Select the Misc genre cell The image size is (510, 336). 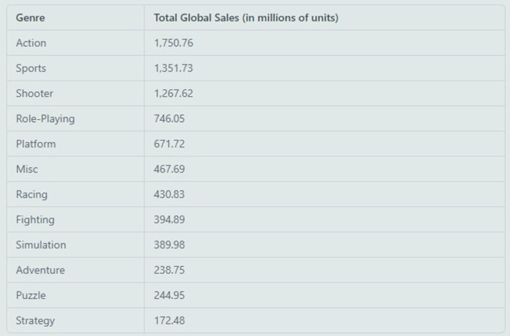pos(27,169)
